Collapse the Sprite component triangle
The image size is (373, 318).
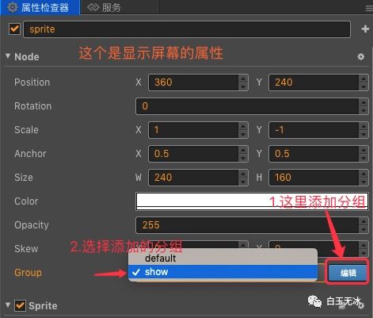click(x=8, y=305)
